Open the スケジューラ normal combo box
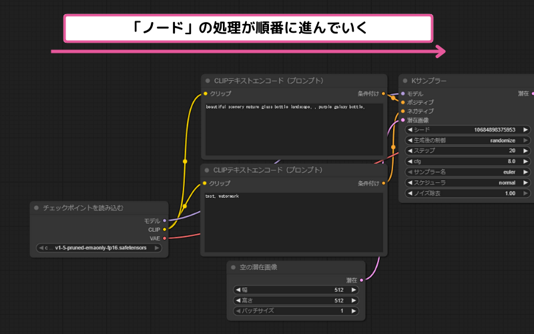The width and height of the screenshot is (534, 334). tap(468, 182)
